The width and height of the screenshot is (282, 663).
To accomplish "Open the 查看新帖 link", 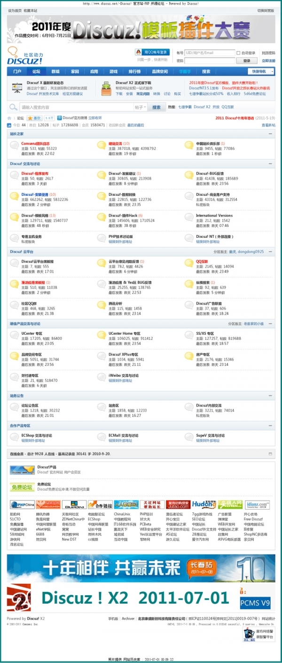I will (x=268, y=125).
